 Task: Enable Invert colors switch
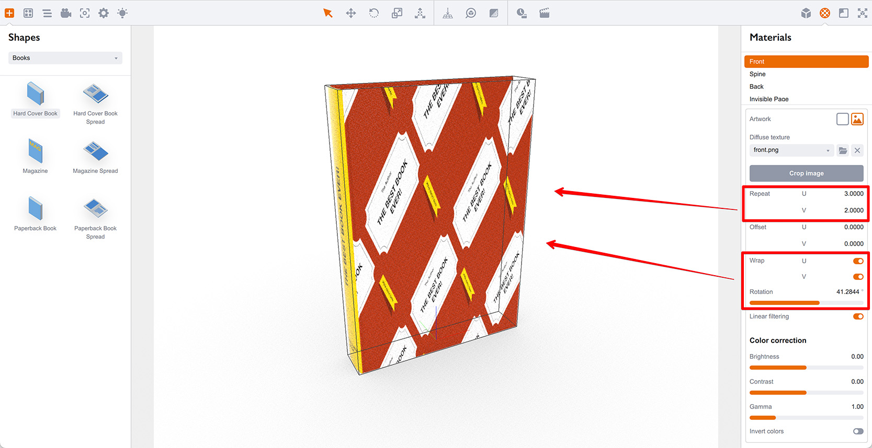pyautogui.click(x=858, y=431)
